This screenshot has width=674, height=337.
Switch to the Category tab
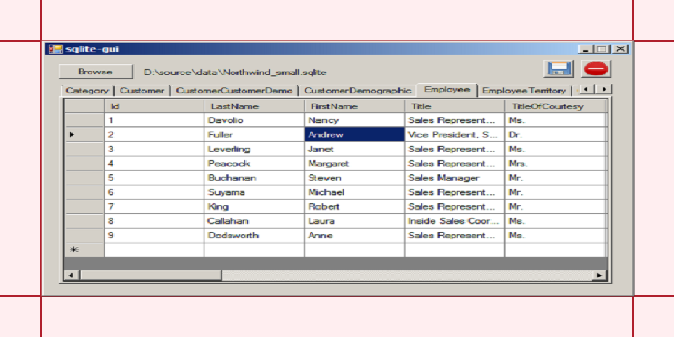click(86, 90)
